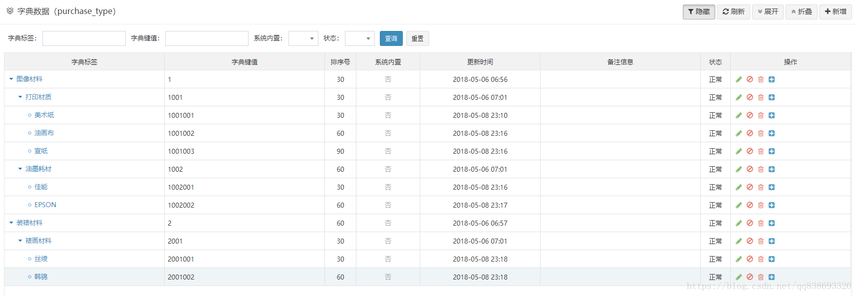Viewport: 857px width, 296px height.
Task: Select timestamp 2018-05-06 06:57
Action: coord(480,223)
